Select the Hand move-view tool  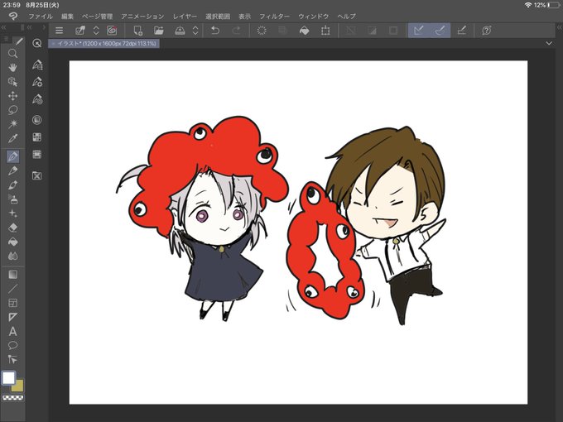13,68
